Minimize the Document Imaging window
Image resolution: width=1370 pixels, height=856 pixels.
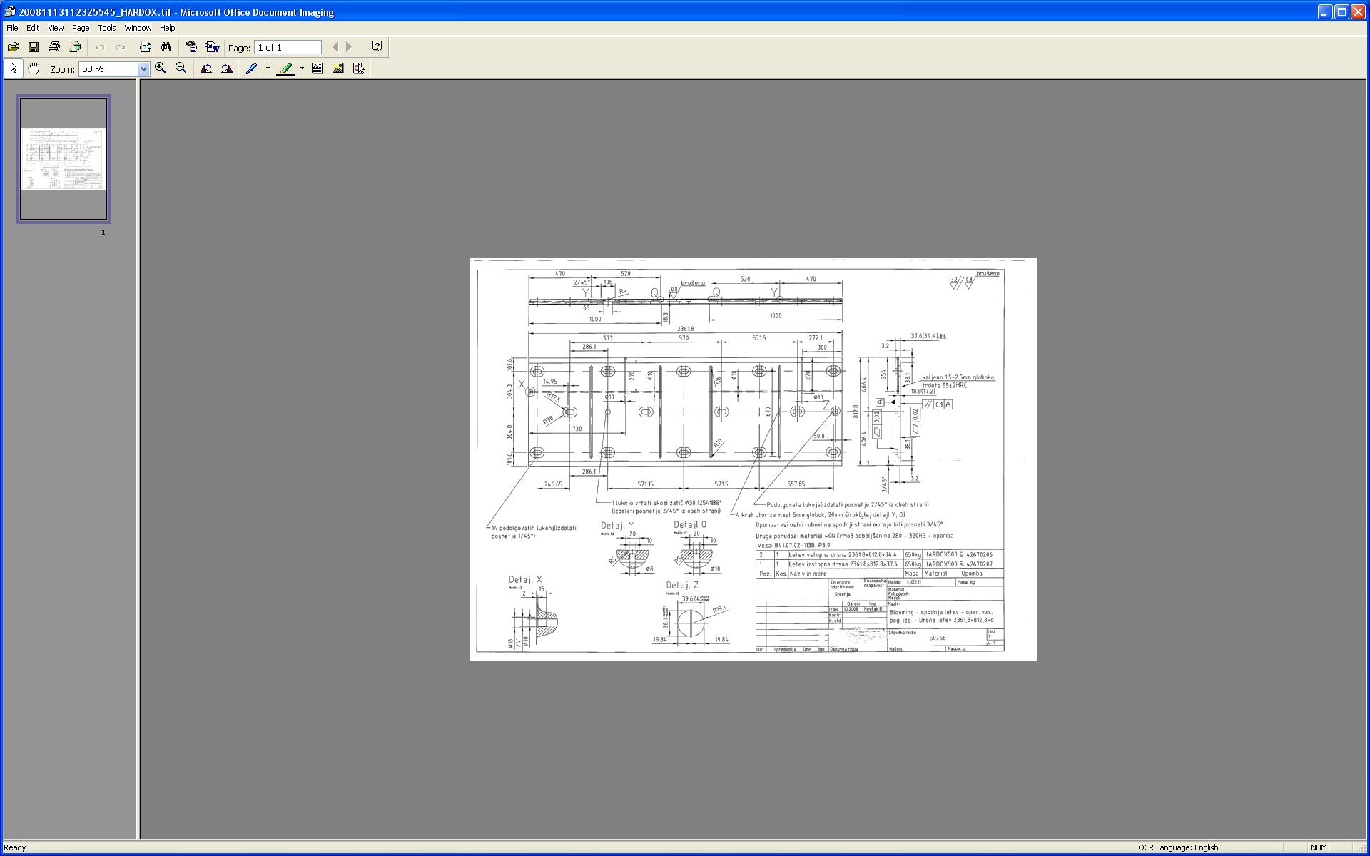pos(1325,11)
